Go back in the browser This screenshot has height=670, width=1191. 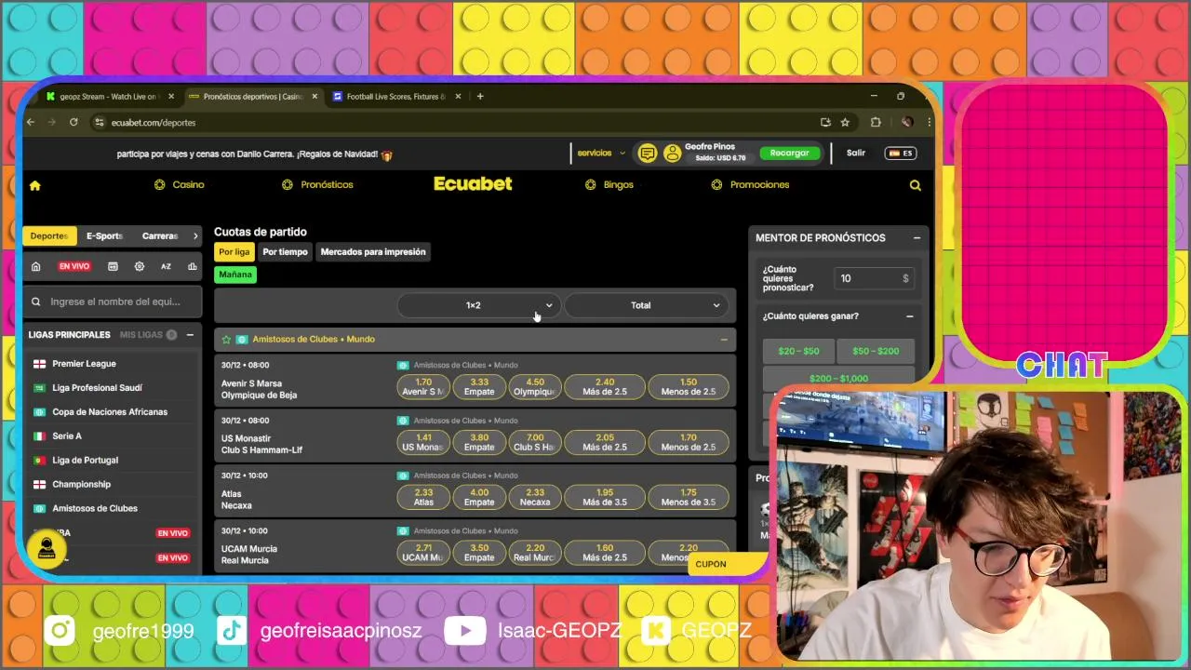pyautogui.click(x=31, y=122)
